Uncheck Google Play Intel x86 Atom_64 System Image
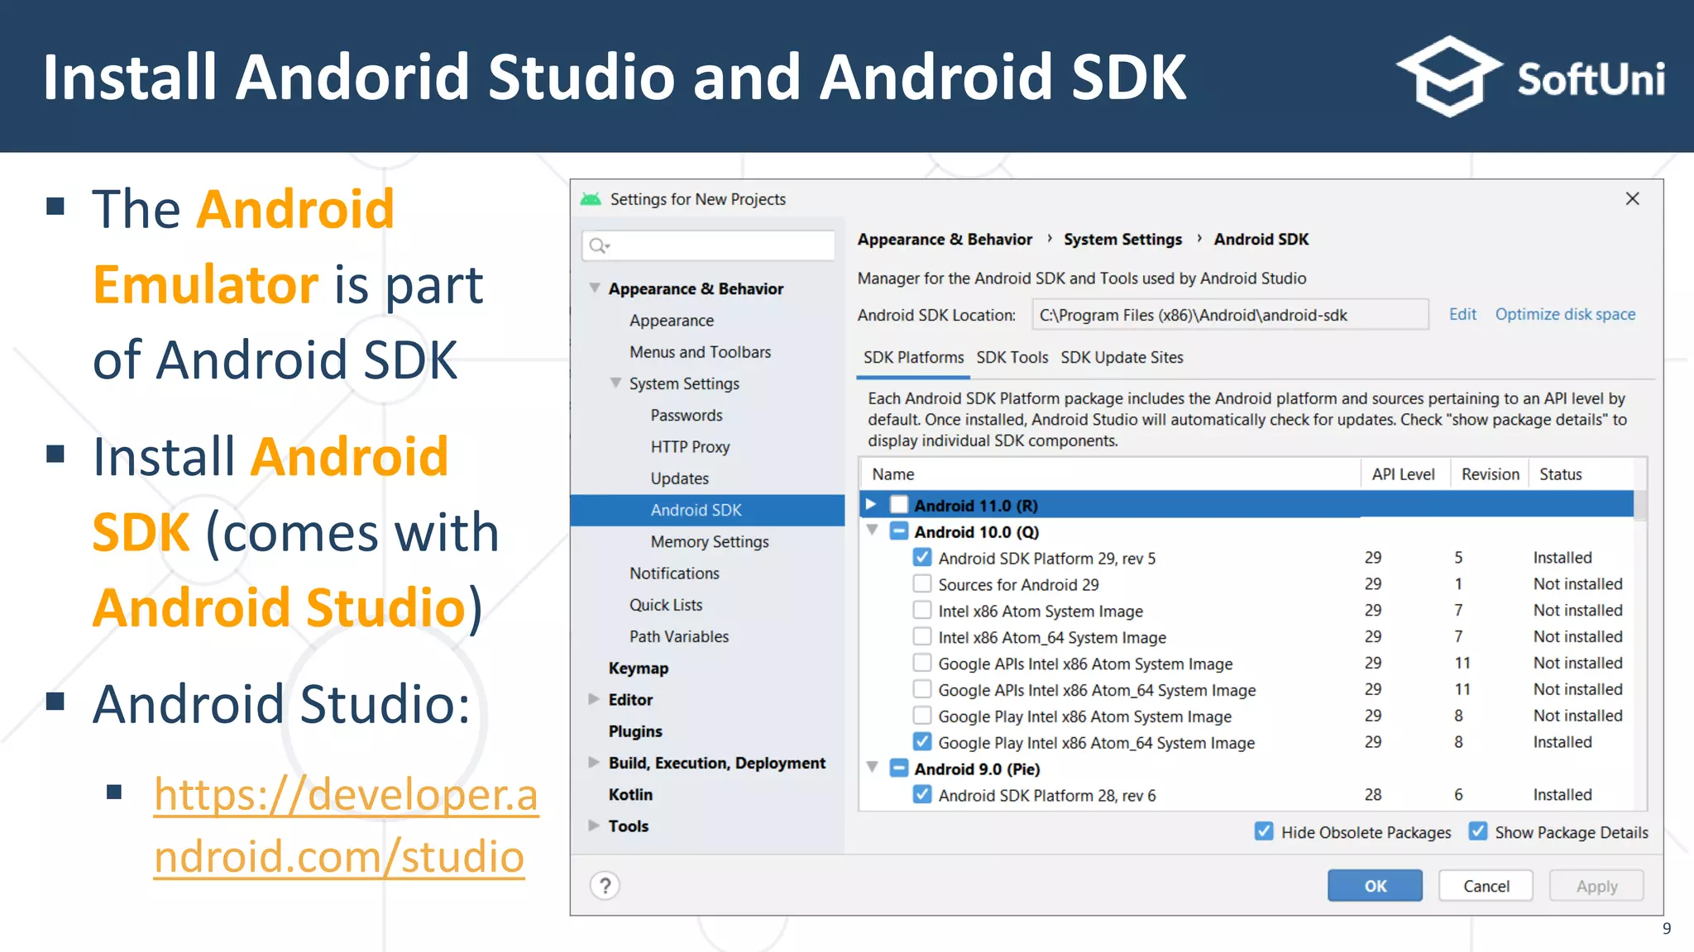The width and height of the screenshot is (1694, 952). [x=922, y=742]
